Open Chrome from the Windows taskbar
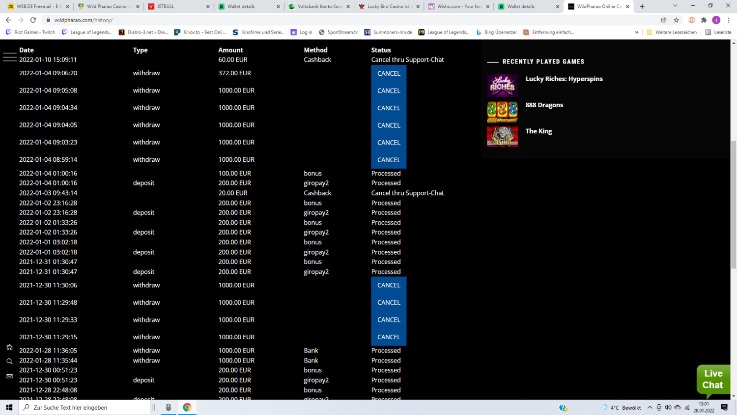This screenshot has width=737, height=415. tap(187, 407)
